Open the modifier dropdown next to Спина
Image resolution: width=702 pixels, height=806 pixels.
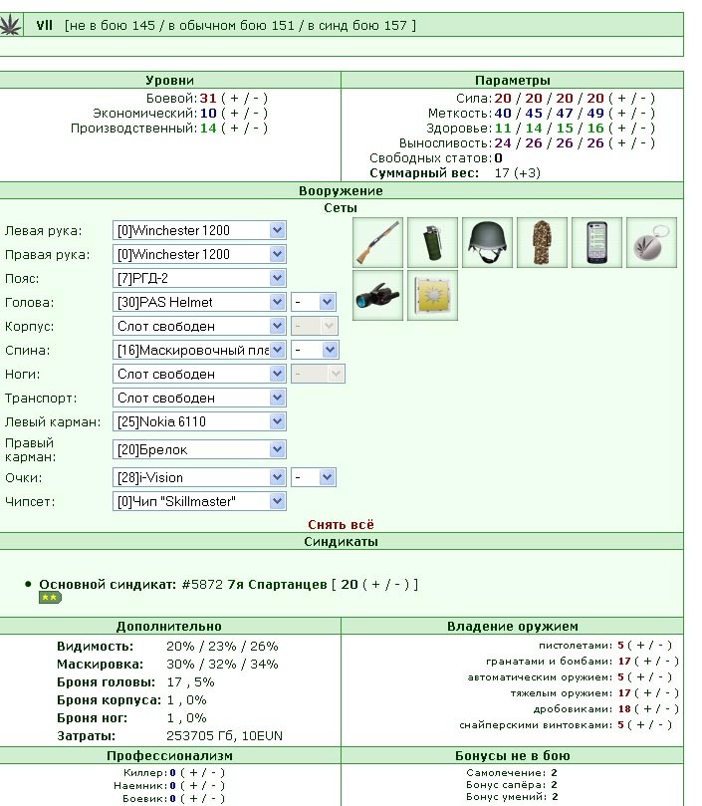tap(315, 350)
